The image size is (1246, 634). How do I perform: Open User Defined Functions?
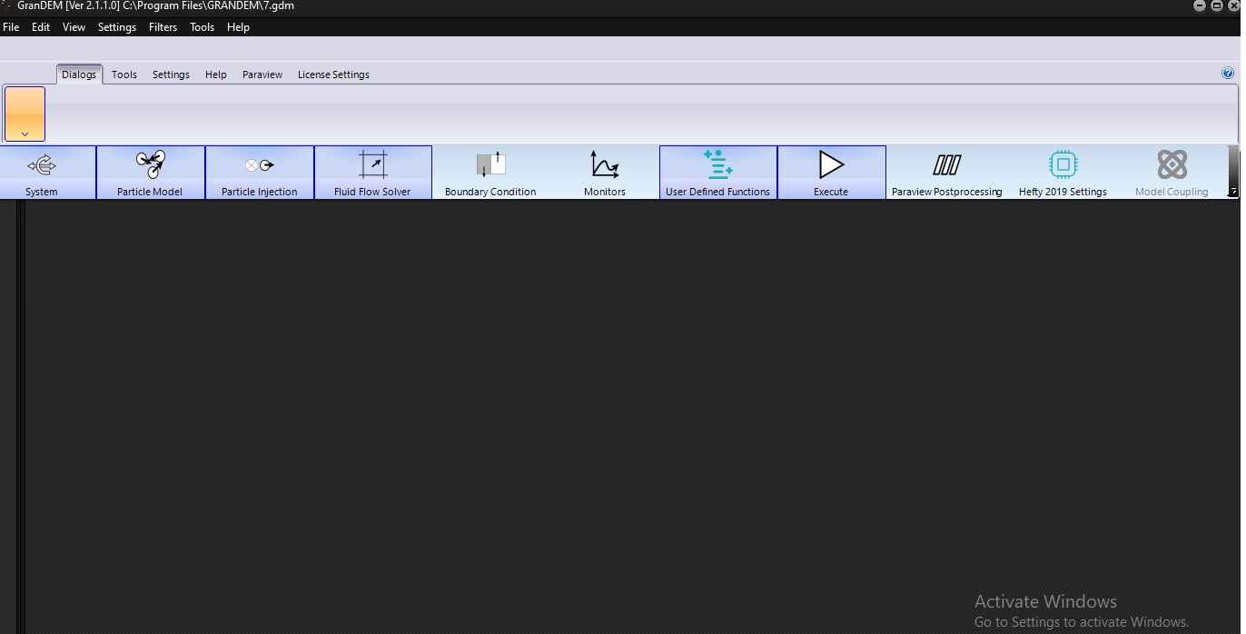717,173
